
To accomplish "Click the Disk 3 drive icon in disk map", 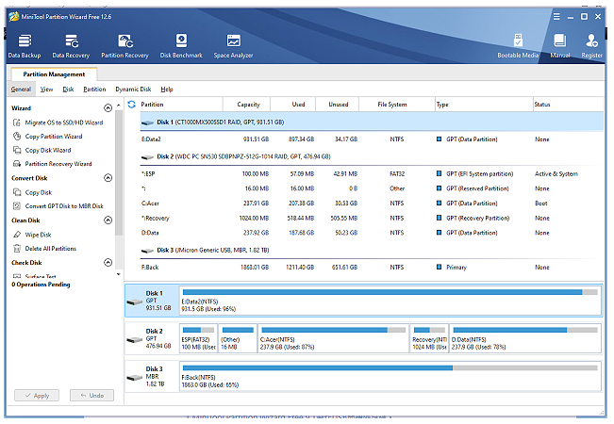I will (x=134, y=378).
